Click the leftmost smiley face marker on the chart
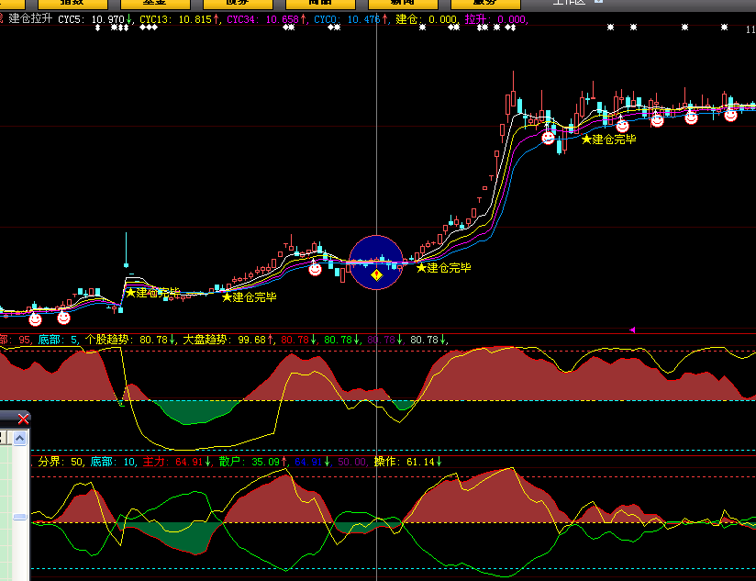The image size is (756, 581). [35, 319]
